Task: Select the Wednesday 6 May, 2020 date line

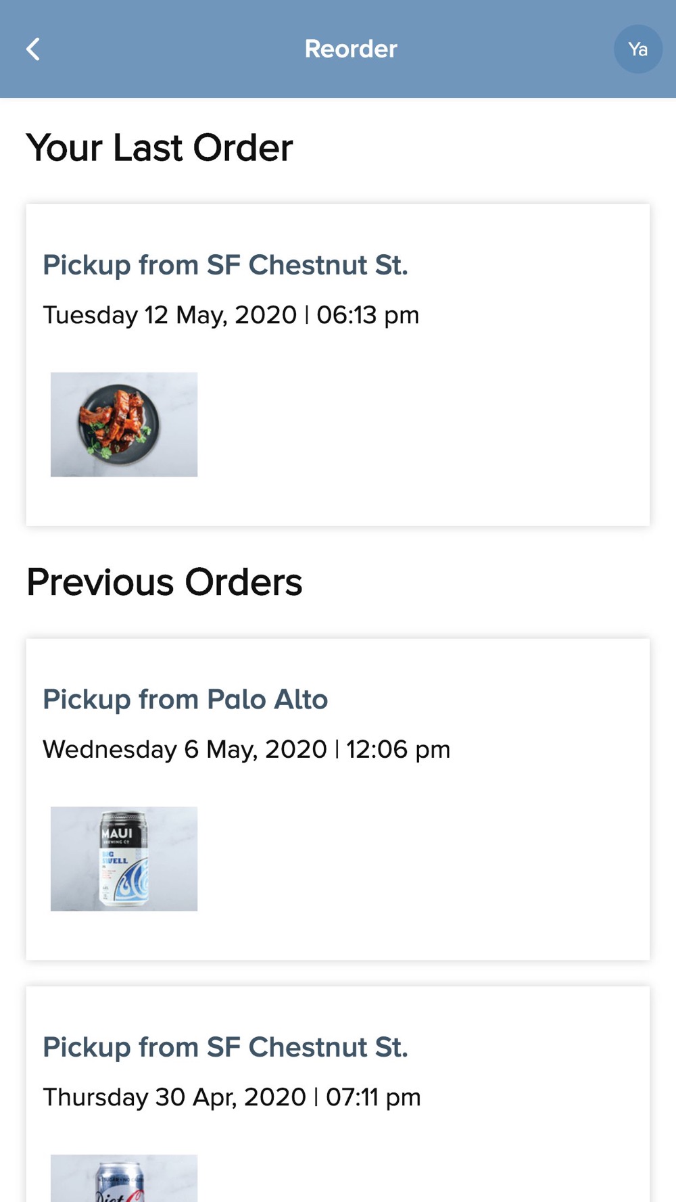Action: point(185,750)
